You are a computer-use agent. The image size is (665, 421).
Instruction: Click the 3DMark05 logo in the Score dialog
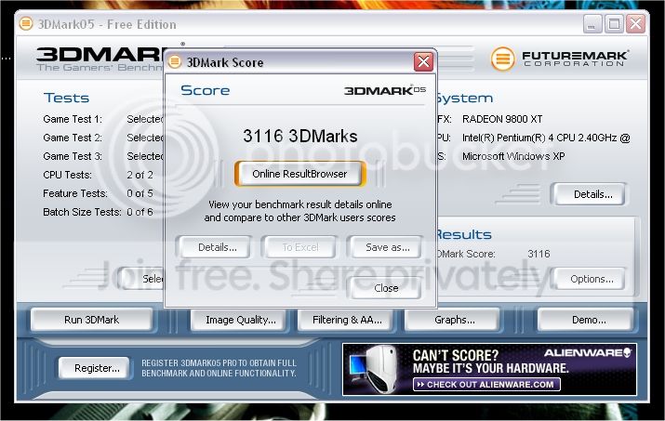tap(385, 90)
